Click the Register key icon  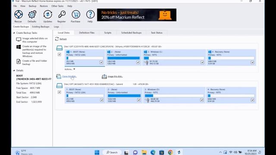coord(62,14)
